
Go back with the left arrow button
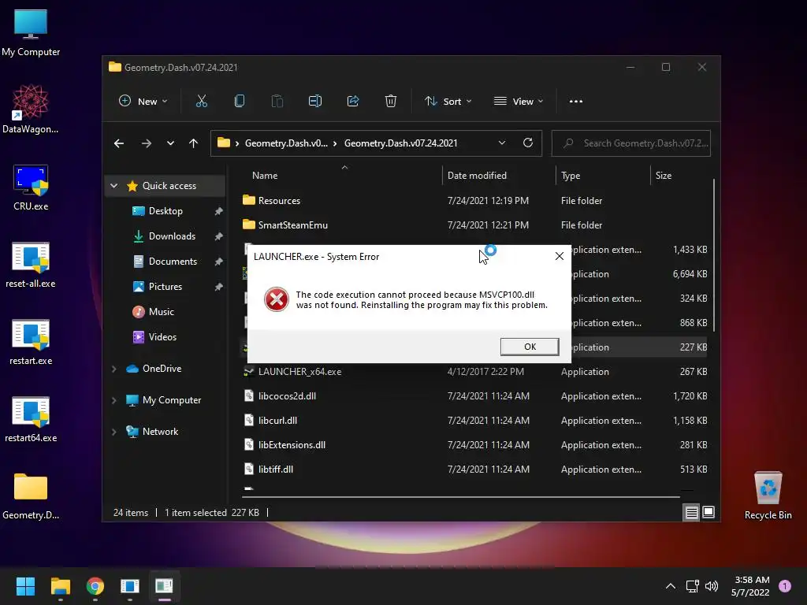click(119, 143)
